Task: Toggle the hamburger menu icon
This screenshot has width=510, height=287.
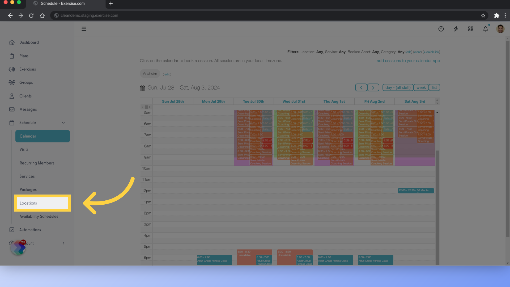Action: click(84, 29)
